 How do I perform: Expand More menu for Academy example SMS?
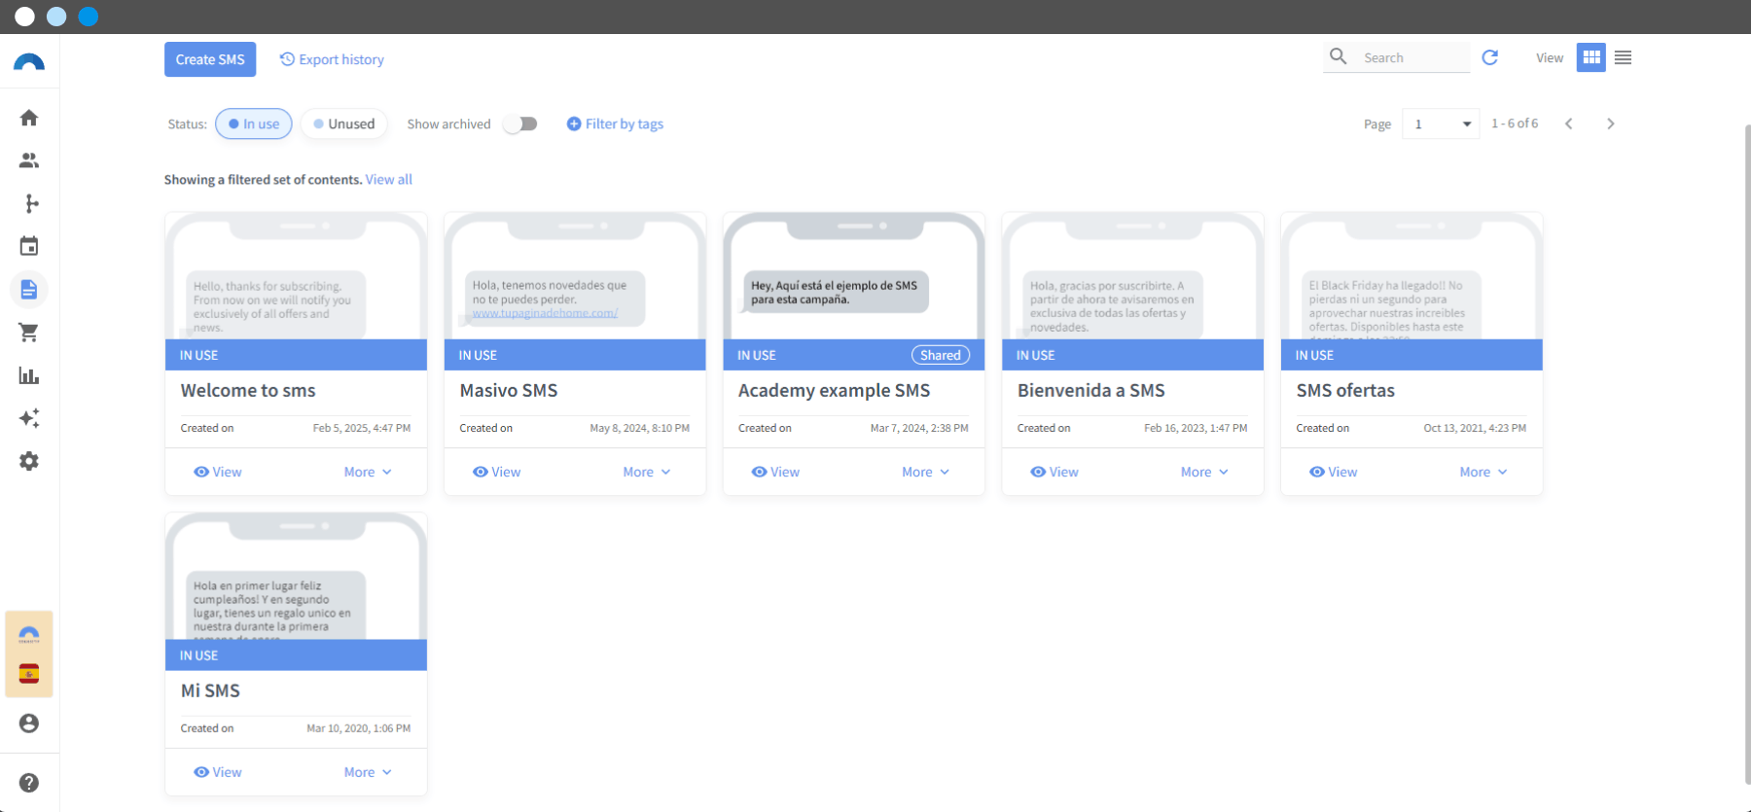click(925, 472)
